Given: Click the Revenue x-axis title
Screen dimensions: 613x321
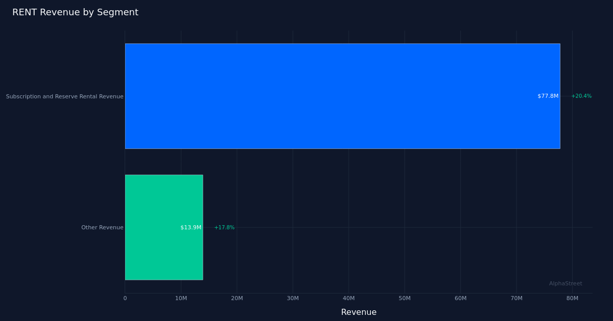Looking at the screenshot, I should click(359, 312).
